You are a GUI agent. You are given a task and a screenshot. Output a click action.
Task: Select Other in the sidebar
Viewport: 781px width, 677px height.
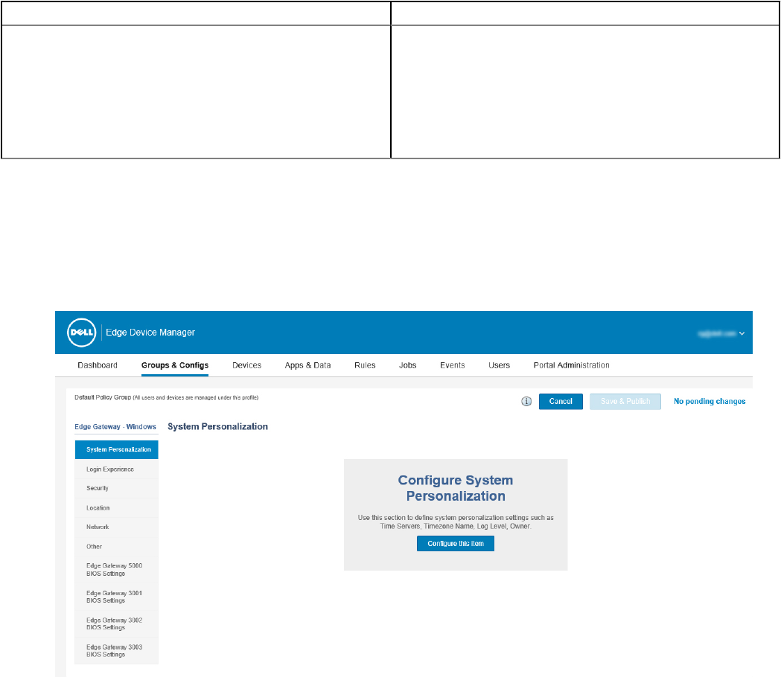117,547
